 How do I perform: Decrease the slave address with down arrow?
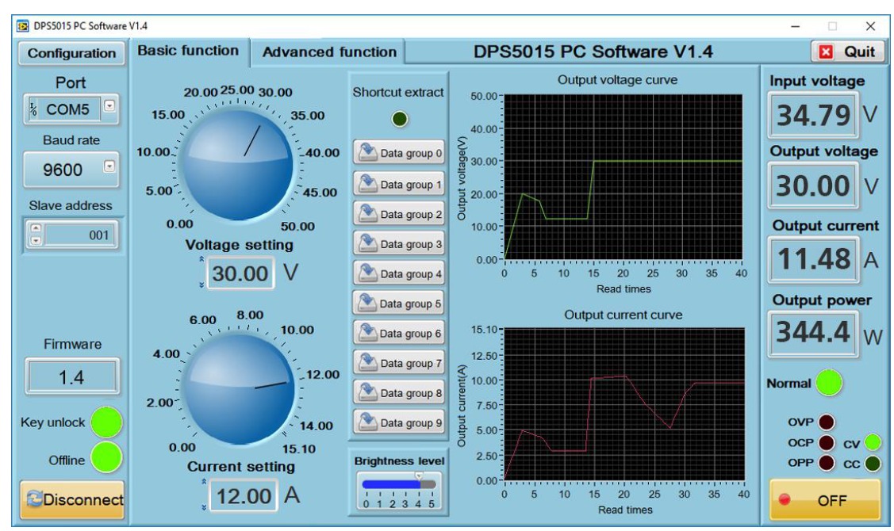36,240
